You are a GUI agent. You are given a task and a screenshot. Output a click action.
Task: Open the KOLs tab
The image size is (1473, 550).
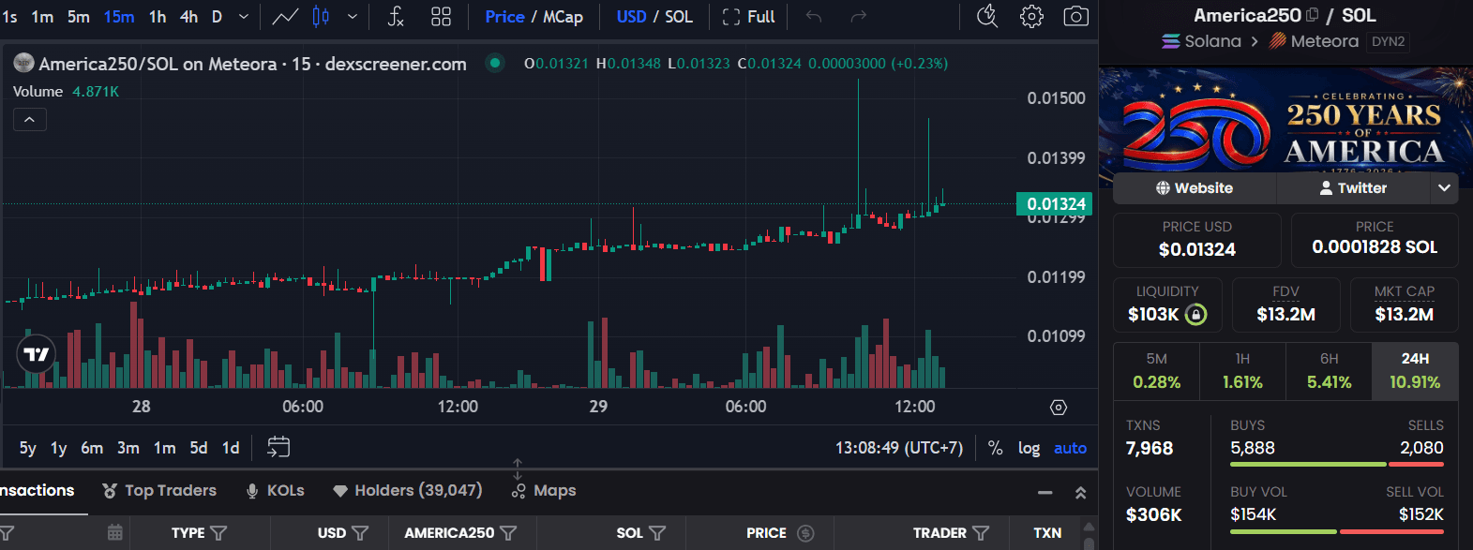[x=275, y=491]
